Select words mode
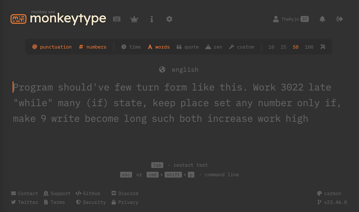Screen dimensions: 359x212 [x=159, y=47]
